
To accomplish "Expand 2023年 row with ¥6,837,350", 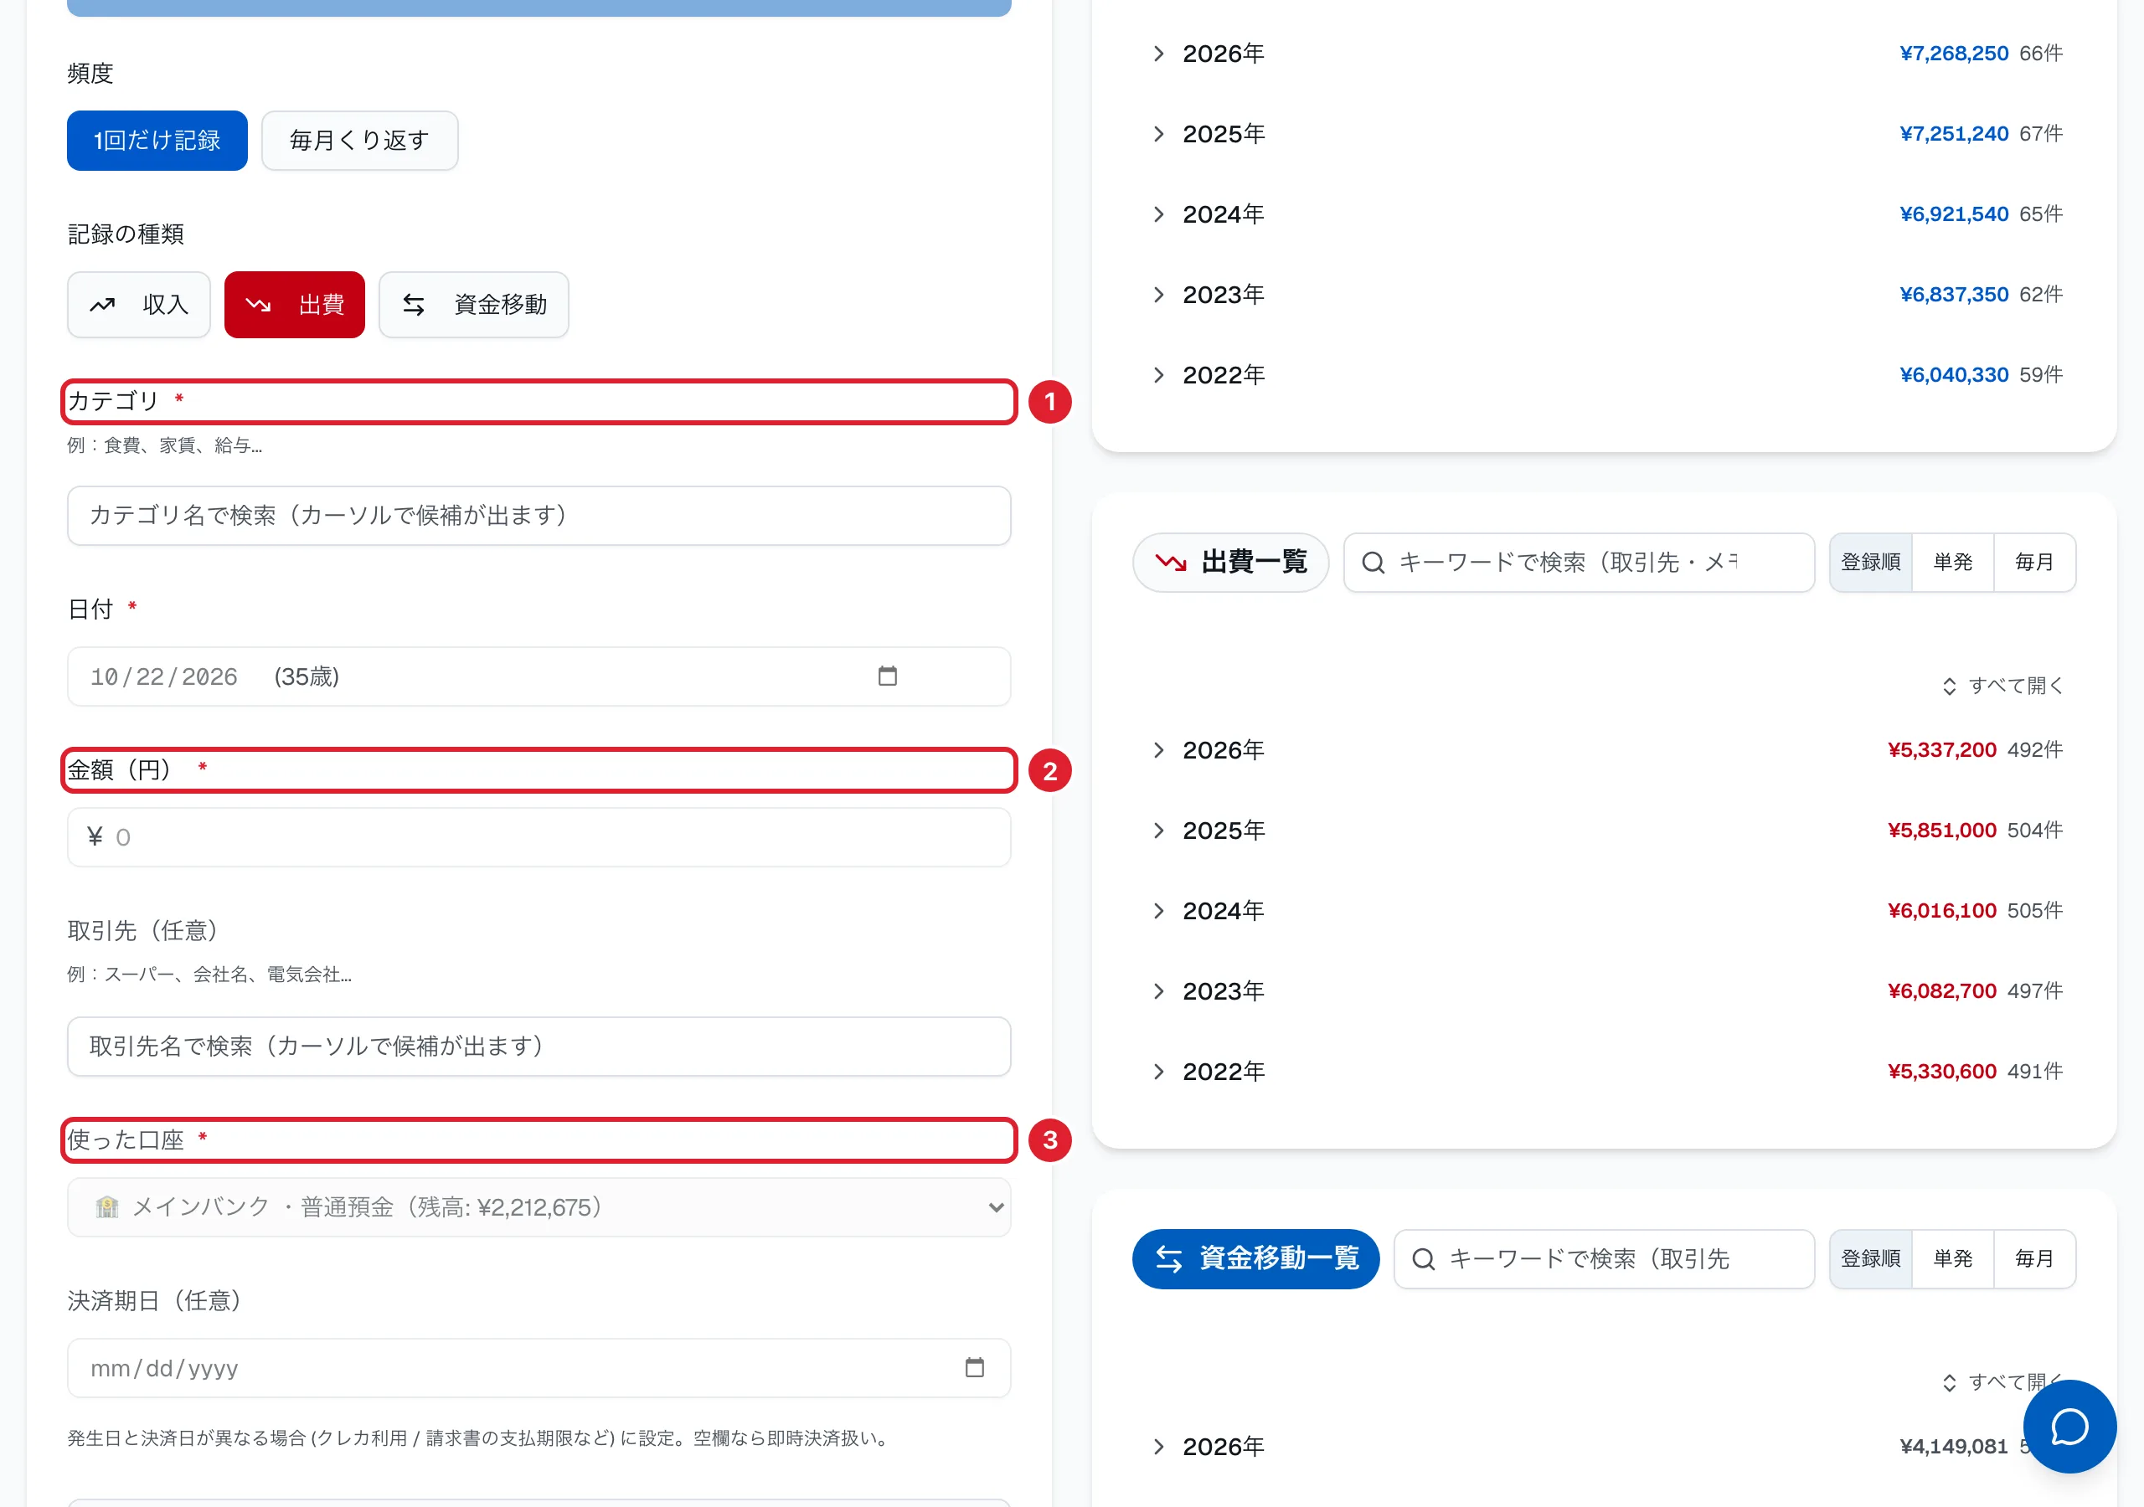I will [x=1605, y=295].
